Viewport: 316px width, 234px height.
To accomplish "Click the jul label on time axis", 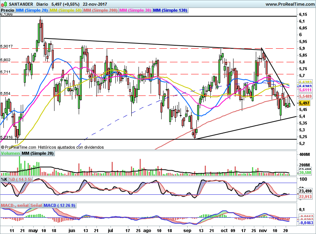I will (110, 231).
